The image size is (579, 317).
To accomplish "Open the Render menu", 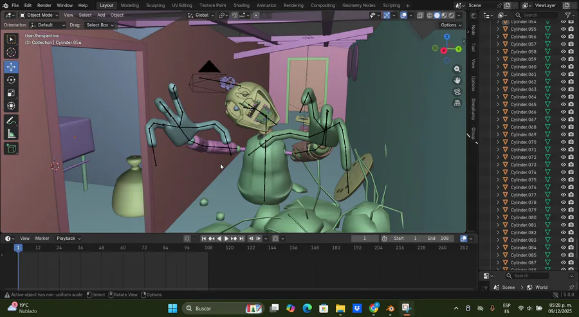I will (x=44, y=6).
